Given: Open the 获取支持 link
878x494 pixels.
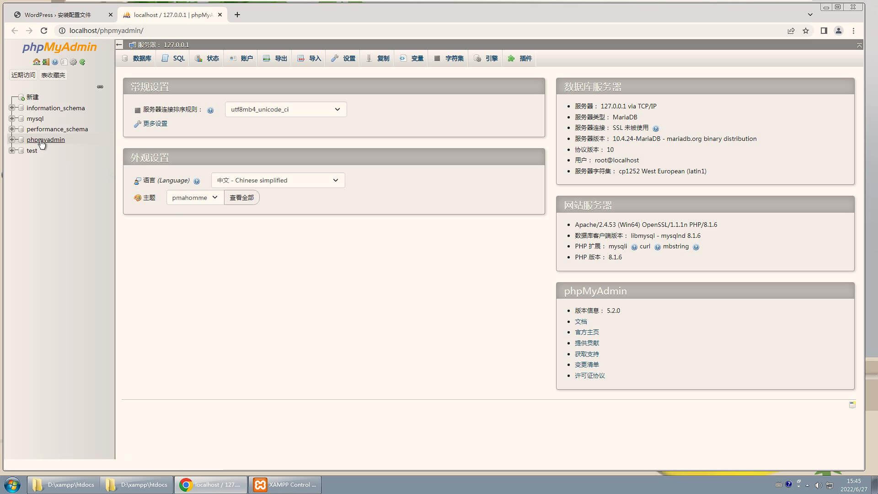Looking at the screenshot, I should [587, 354].
